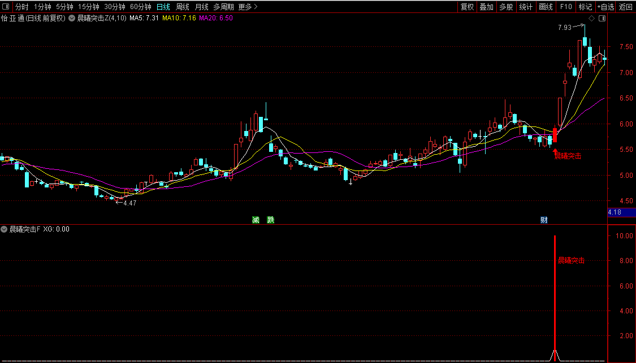Switch to 月线 monthly chart

tap(201, 7)
